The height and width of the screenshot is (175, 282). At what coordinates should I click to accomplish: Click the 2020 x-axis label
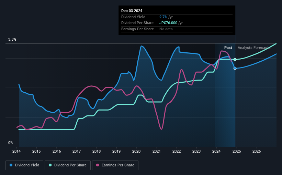[136, 151]
